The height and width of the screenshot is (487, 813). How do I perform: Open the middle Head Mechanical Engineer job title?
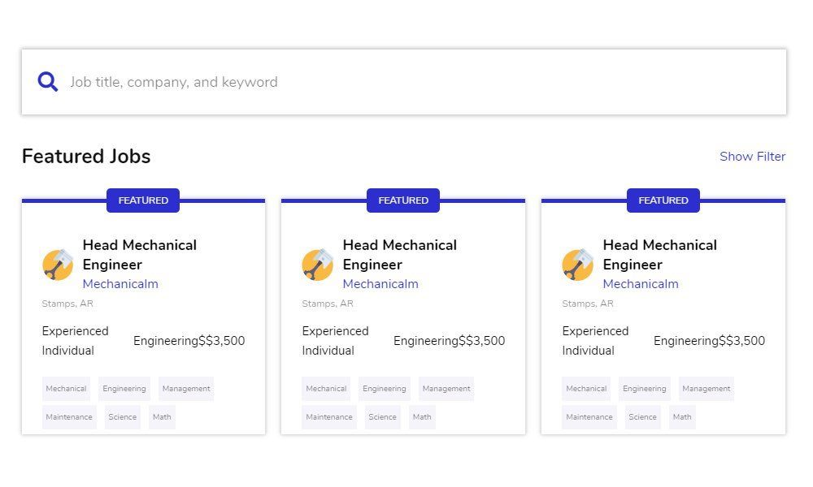(x=400, y=255)
